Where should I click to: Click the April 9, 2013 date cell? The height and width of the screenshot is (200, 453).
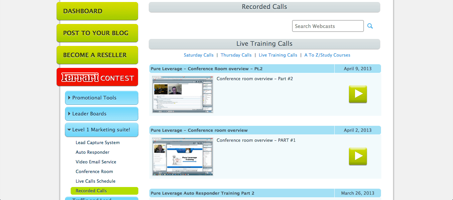click(358, 69)
